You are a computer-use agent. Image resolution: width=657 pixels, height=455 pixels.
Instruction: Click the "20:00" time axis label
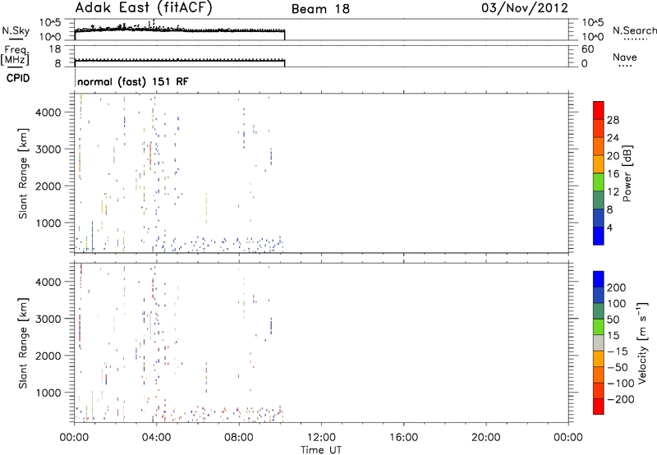[x=485, y=438]
